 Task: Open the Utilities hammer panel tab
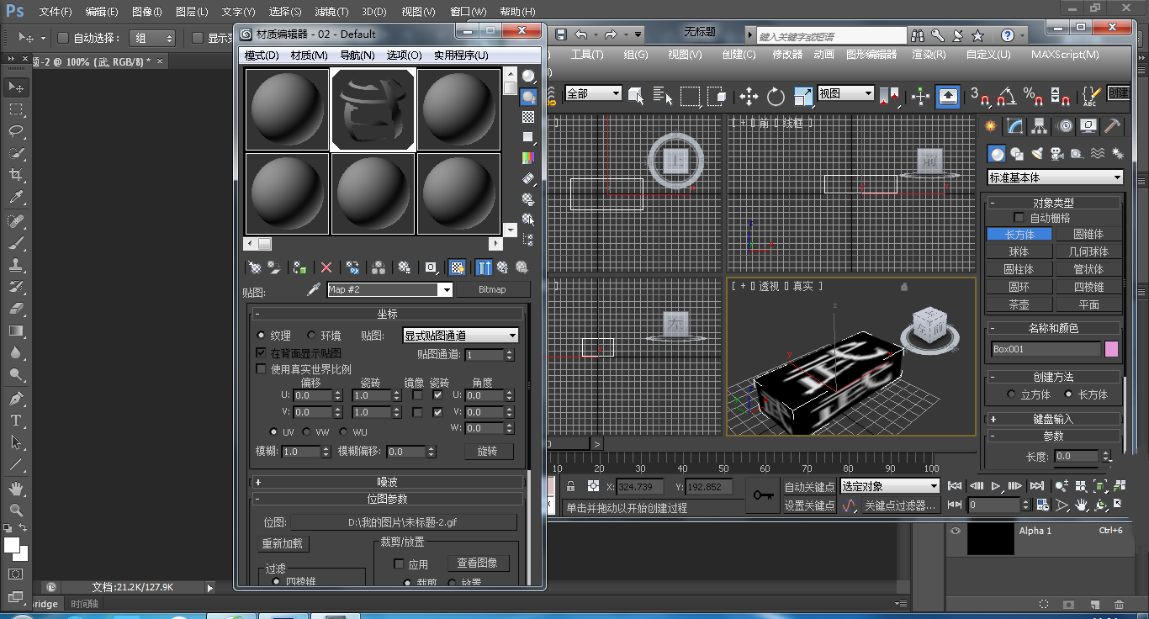click(x=1113, y=126)
